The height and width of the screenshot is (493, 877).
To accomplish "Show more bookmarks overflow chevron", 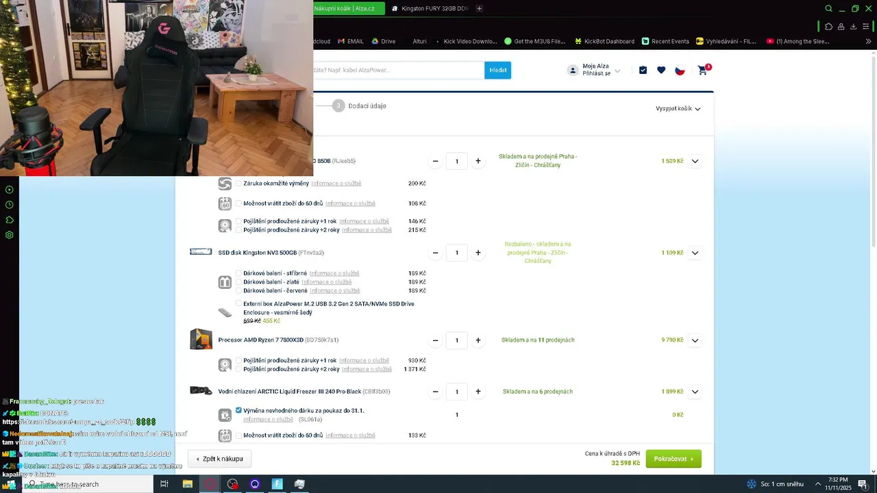I will click(869, 41).
